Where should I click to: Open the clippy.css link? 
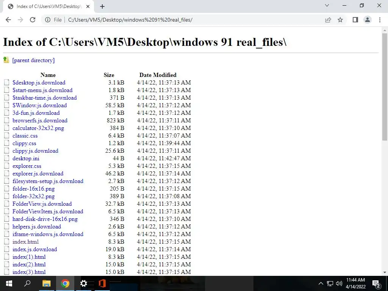coord(24,143)
